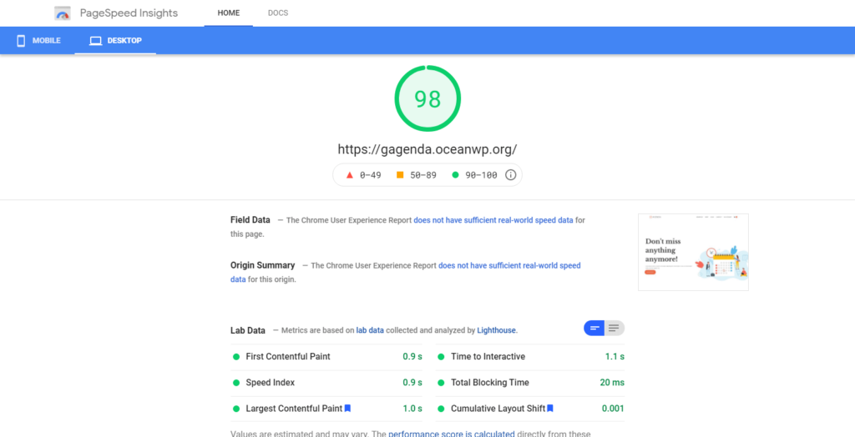Click the 0.001 layout shift value
This screenshot has height=437, width=855.
pyautogui.click(x=613, y=409)
